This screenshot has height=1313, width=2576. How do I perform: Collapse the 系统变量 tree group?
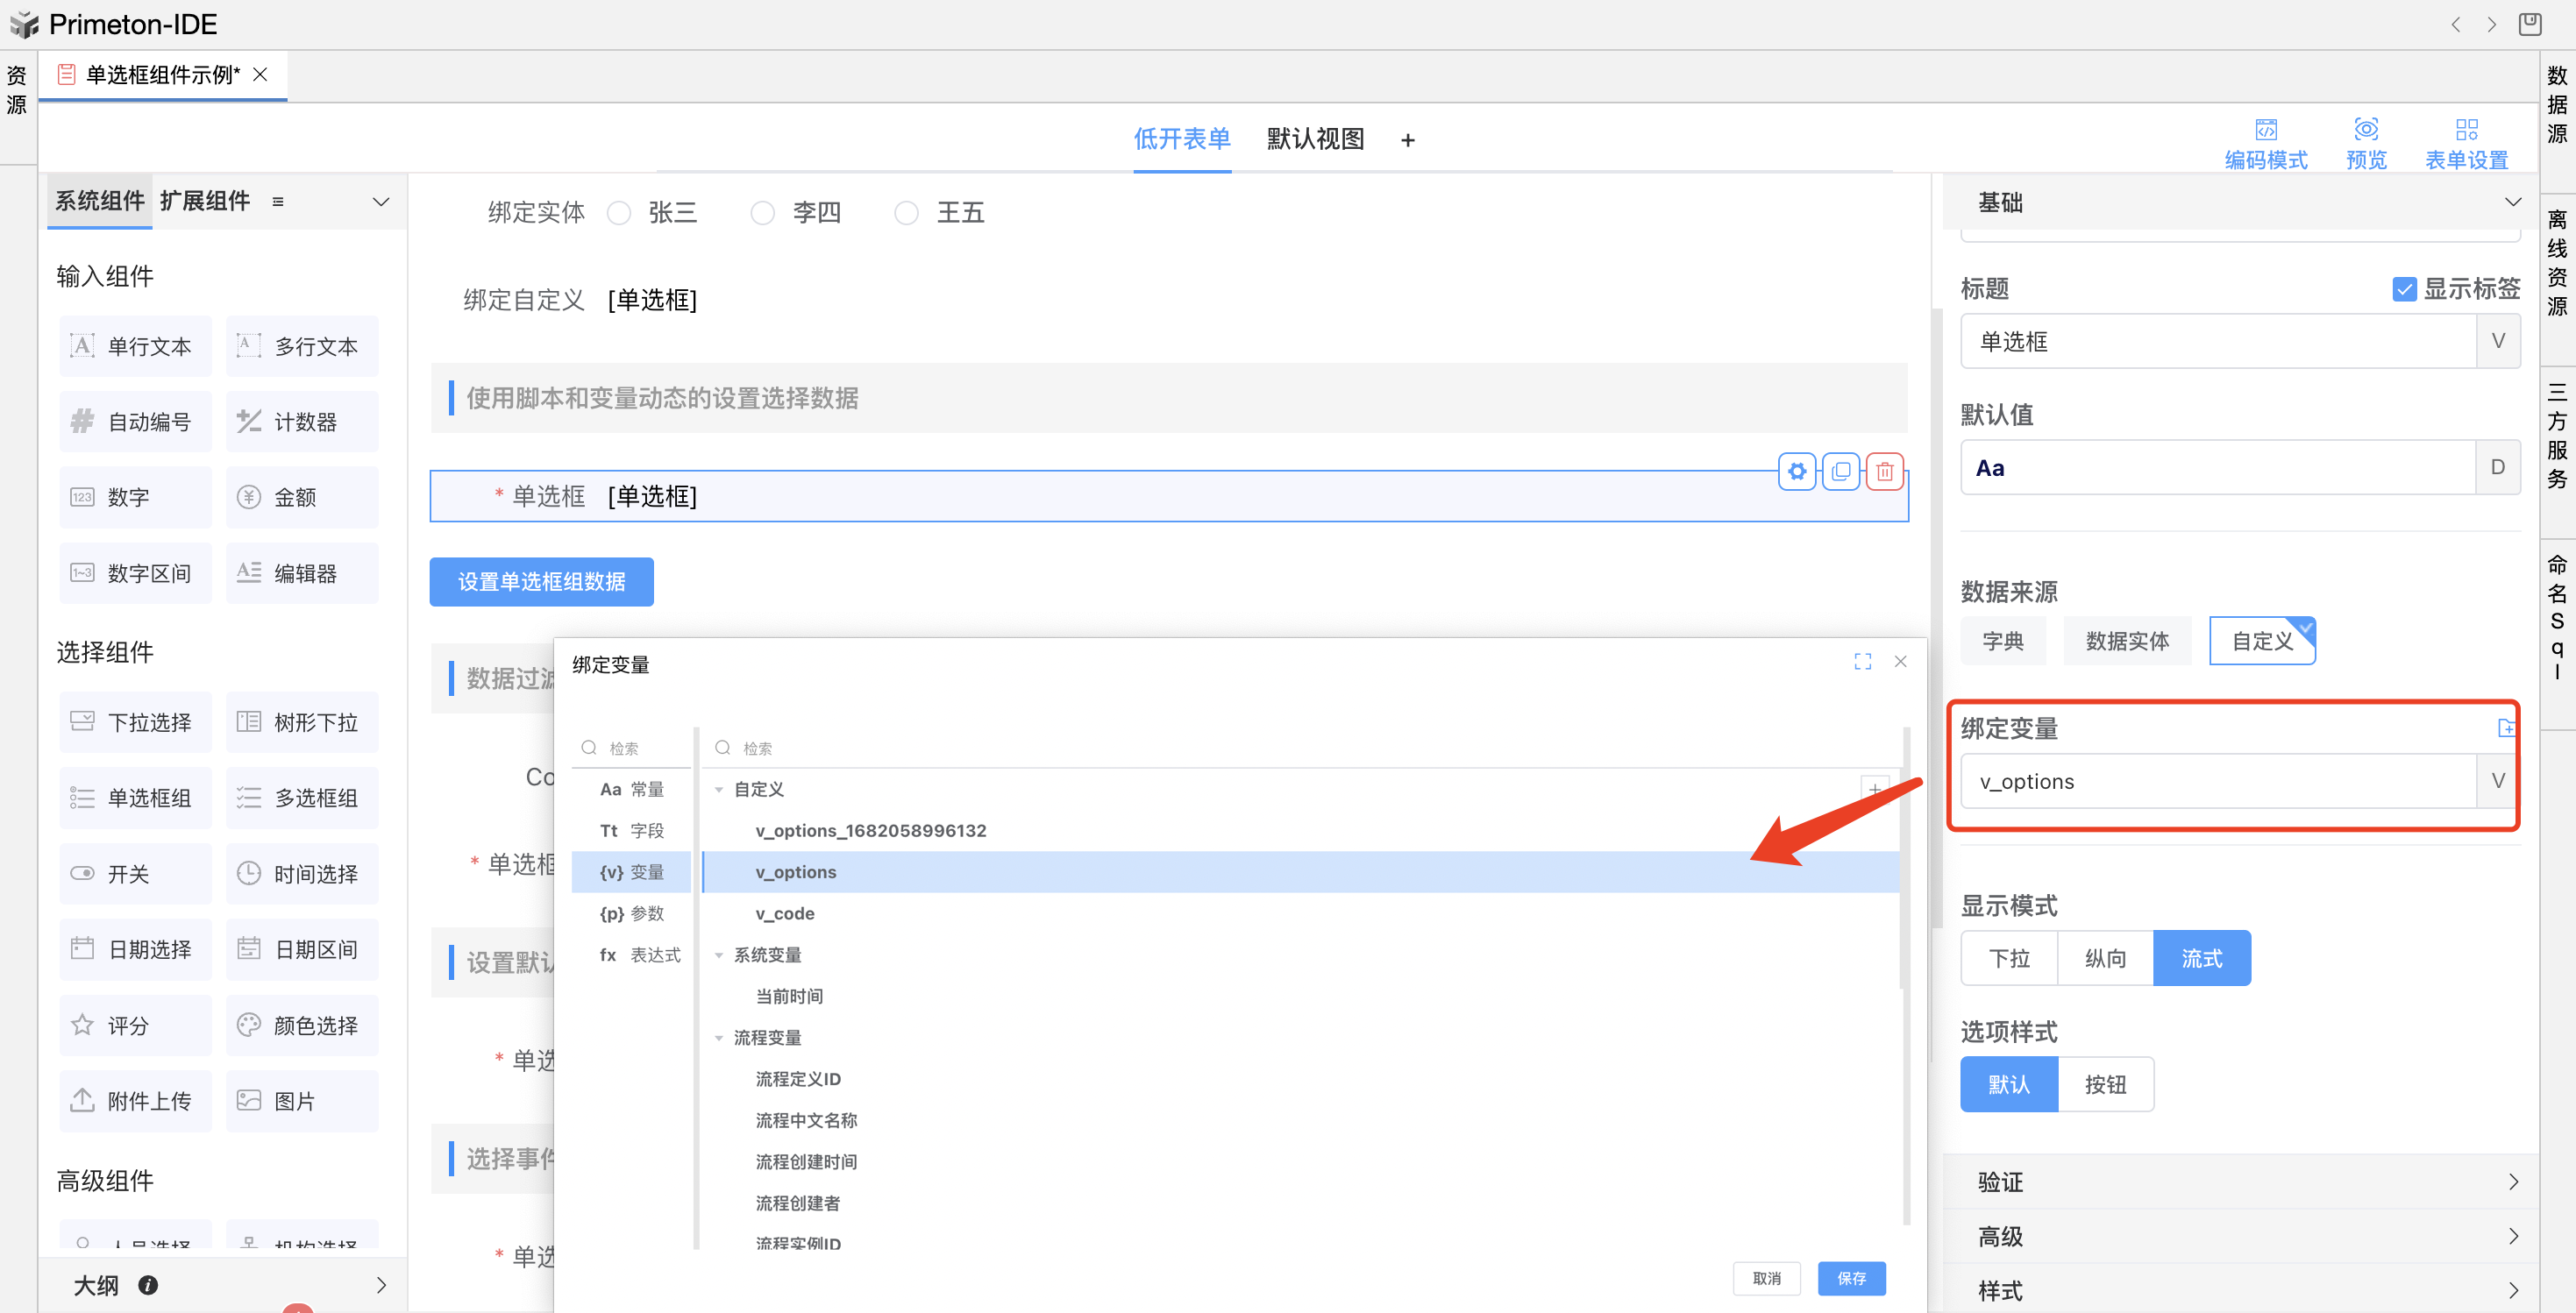pyautogui.click(x=719, y=955)
